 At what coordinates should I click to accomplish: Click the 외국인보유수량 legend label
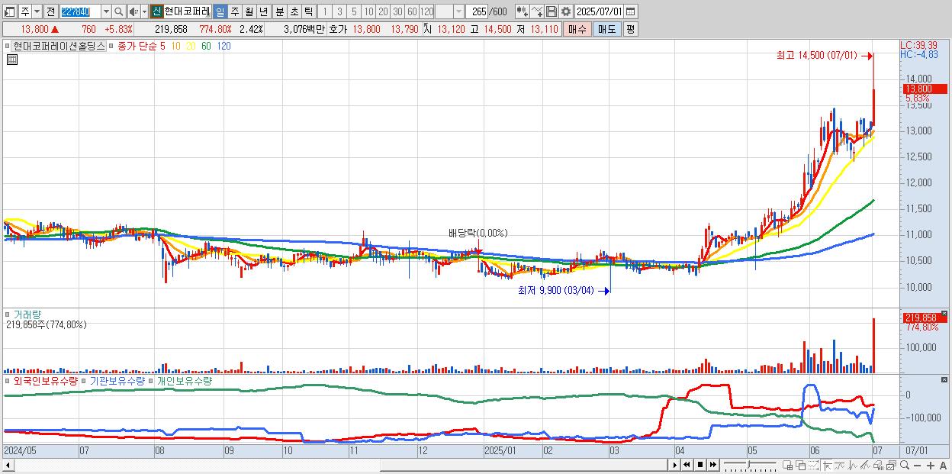pyautogui.click(x=45, y=380)
